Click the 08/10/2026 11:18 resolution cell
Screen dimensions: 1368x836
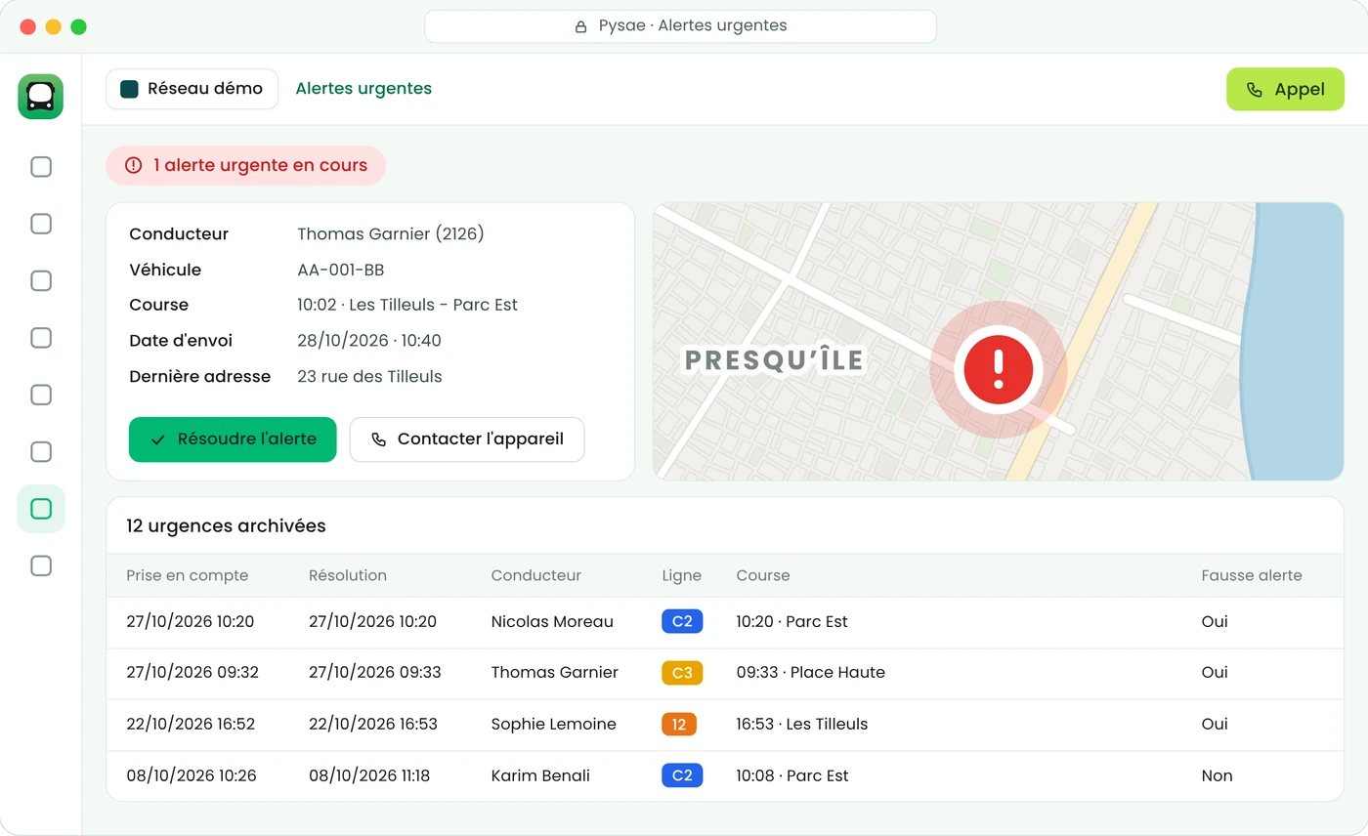(369, 775)
